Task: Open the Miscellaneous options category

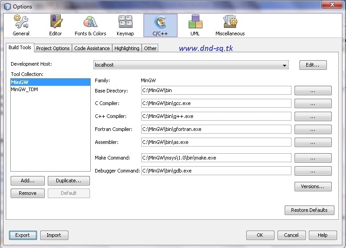Action: (230, 25)
